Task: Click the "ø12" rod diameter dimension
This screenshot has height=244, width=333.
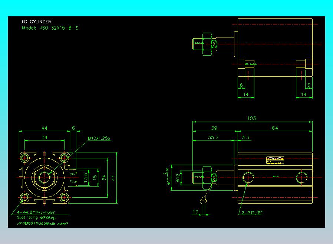Action: 178,178
